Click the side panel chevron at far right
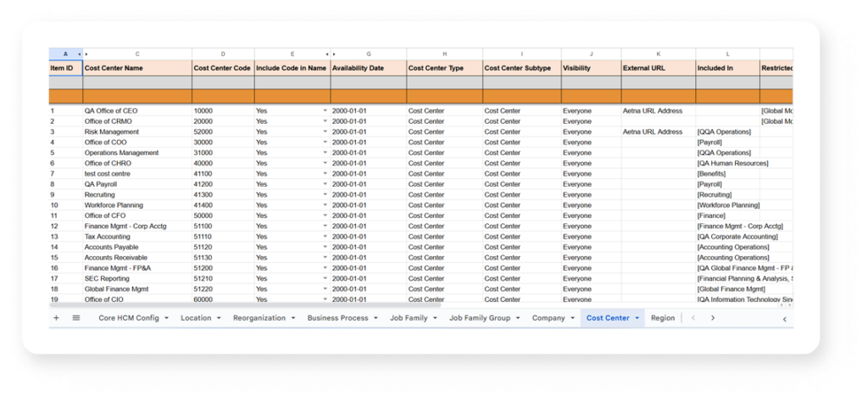This screenshot has height=403, width=868. coord(784,319)
